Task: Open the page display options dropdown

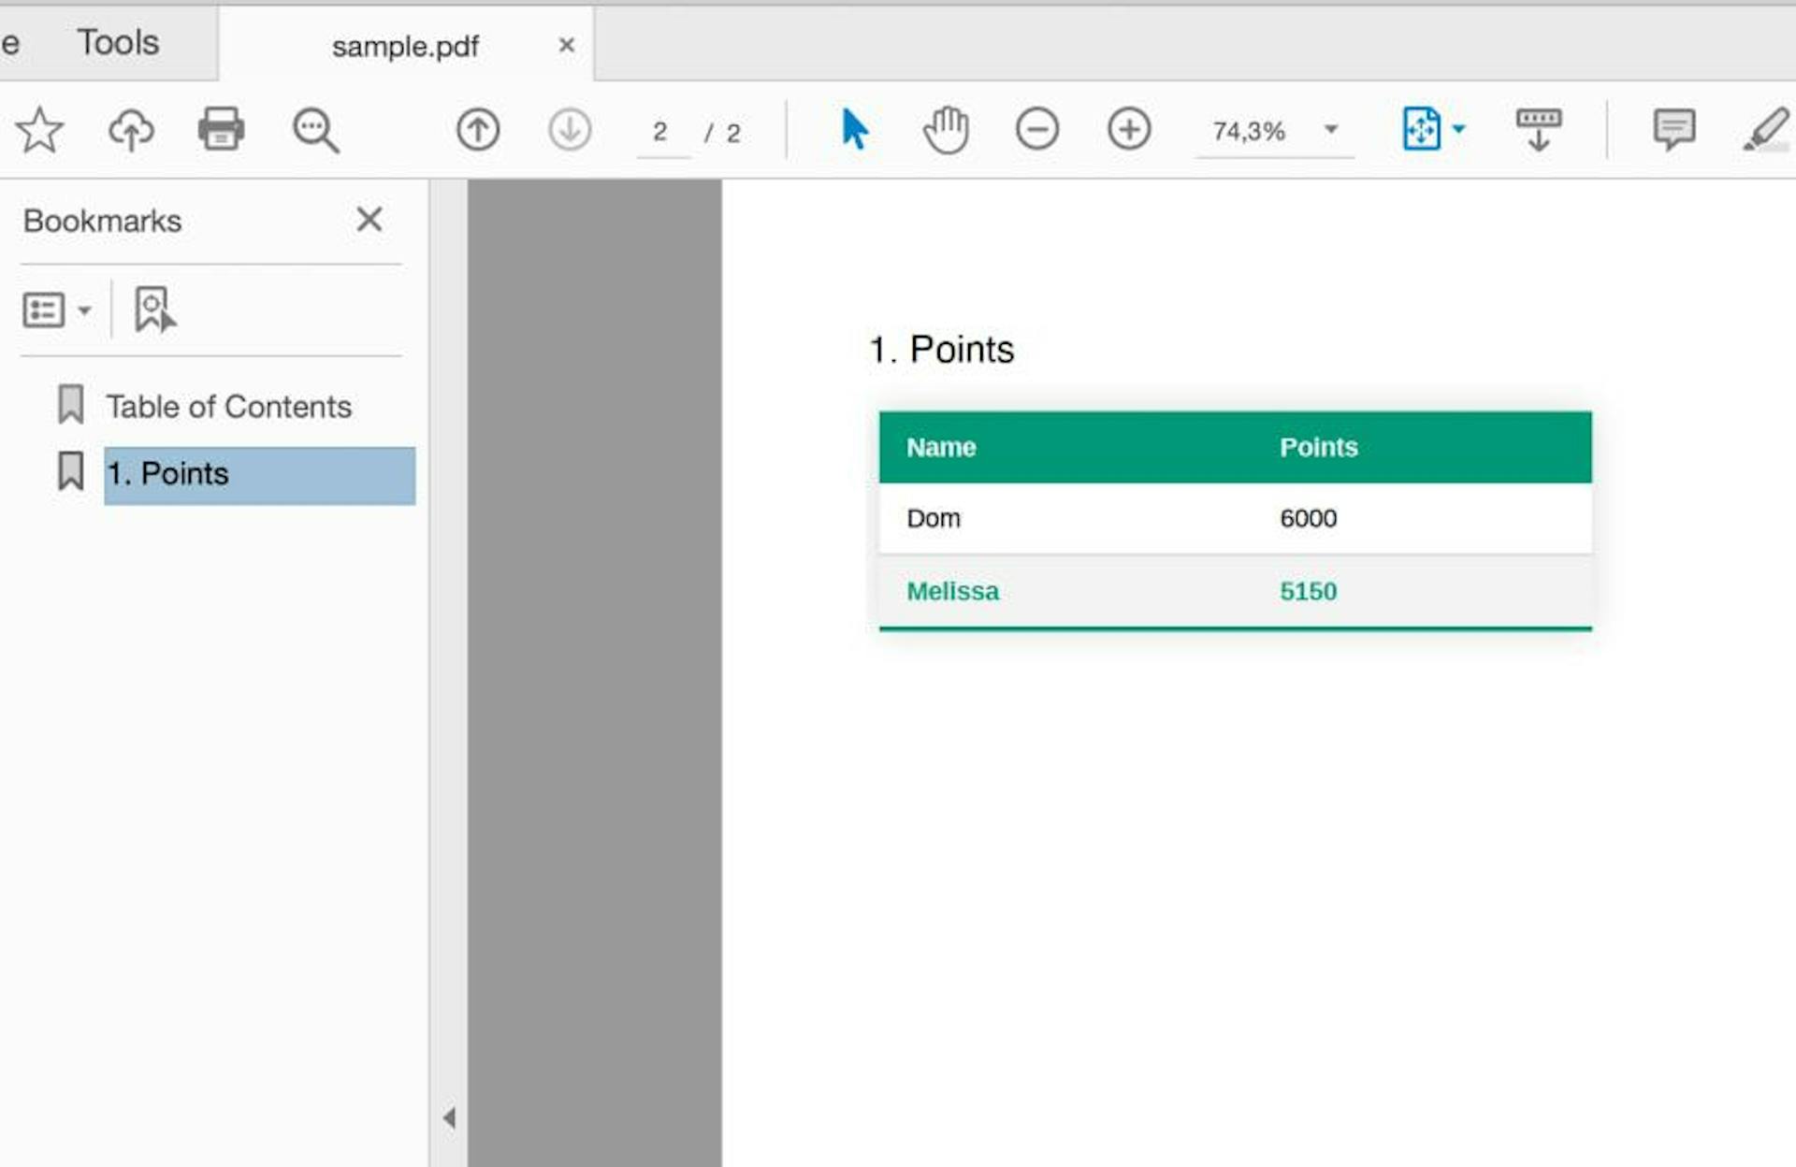Action: pyautogui.click(x=1457, y=130)
